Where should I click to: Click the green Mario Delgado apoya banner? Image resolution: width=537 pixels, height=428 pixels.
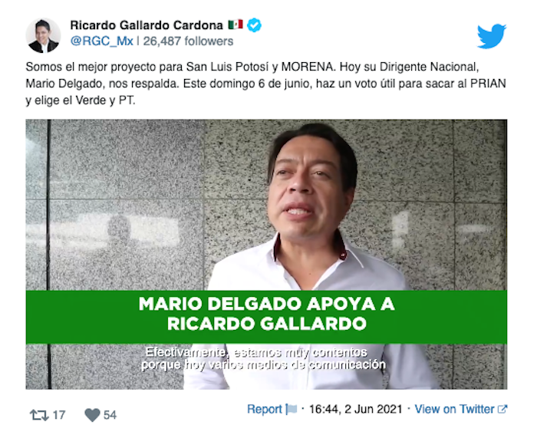[266, 317]
